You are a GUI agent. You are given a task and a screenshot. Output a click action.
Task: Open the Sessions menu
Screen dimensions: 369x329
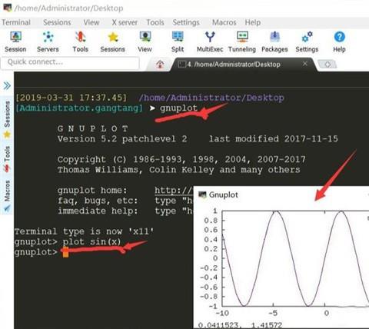(57, 22)
